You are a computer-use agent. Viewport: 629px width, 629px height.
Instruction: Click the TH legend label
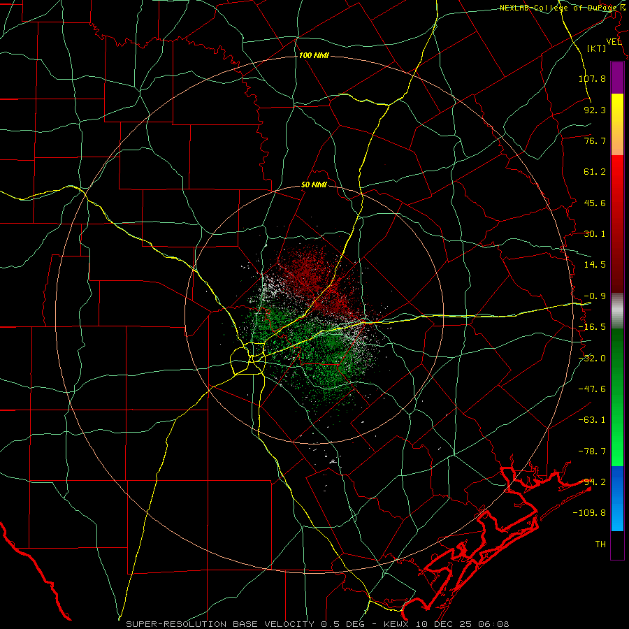[600, 544]
